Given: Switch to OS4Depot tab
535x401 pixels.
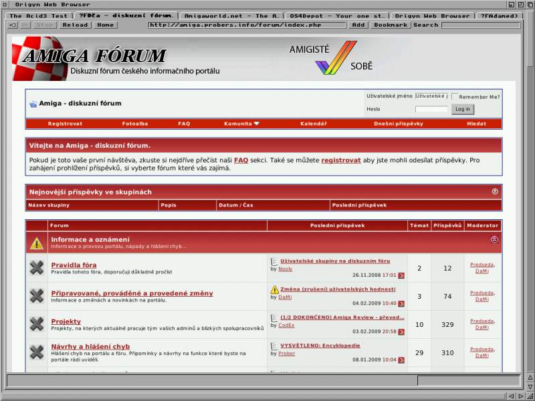Looking at the screenshot, I should point(337,15).
